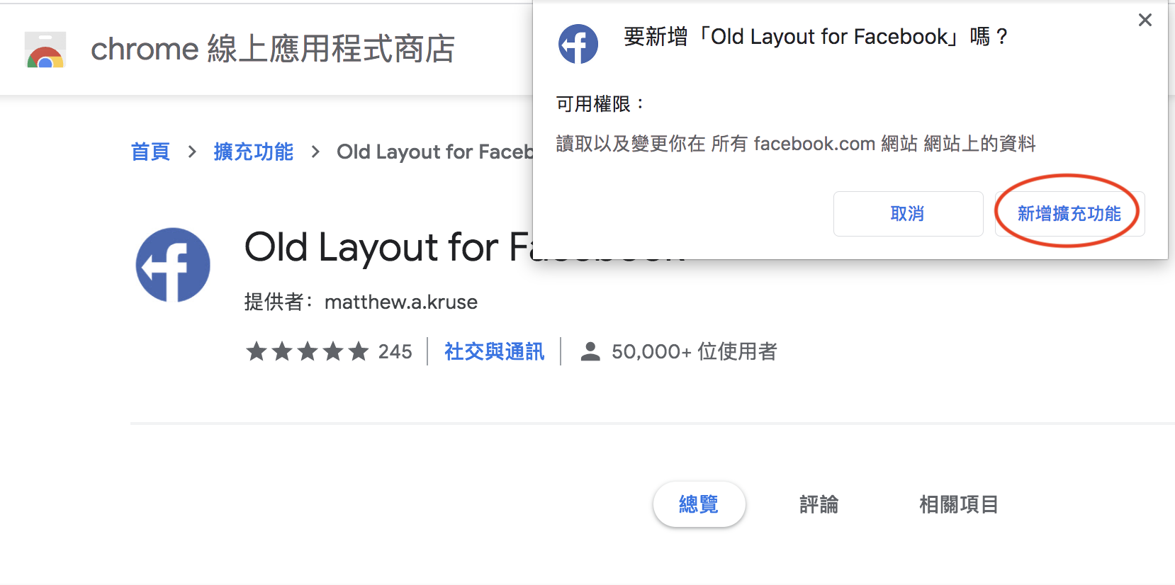Click the provider name matthew.a.kruse

400,302
